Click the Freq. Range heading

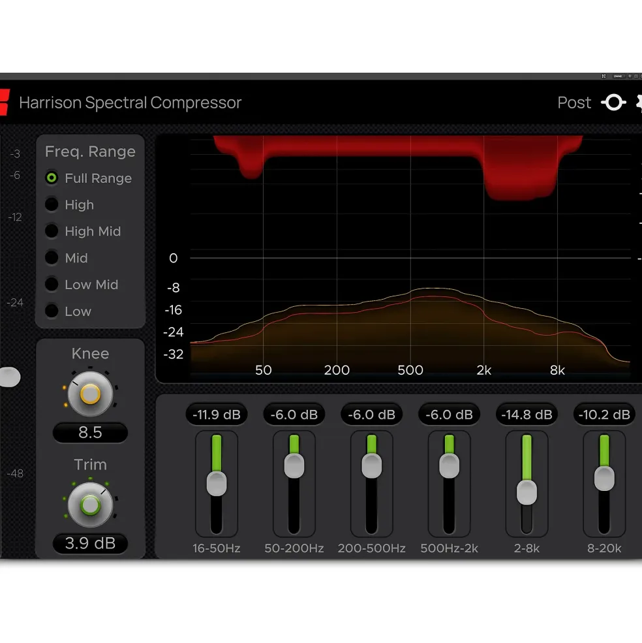pyautogui.click(x=90, y=151)
